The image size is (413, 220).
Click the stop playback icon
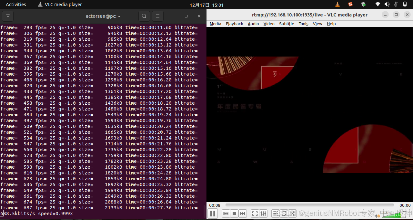point(234,213)
